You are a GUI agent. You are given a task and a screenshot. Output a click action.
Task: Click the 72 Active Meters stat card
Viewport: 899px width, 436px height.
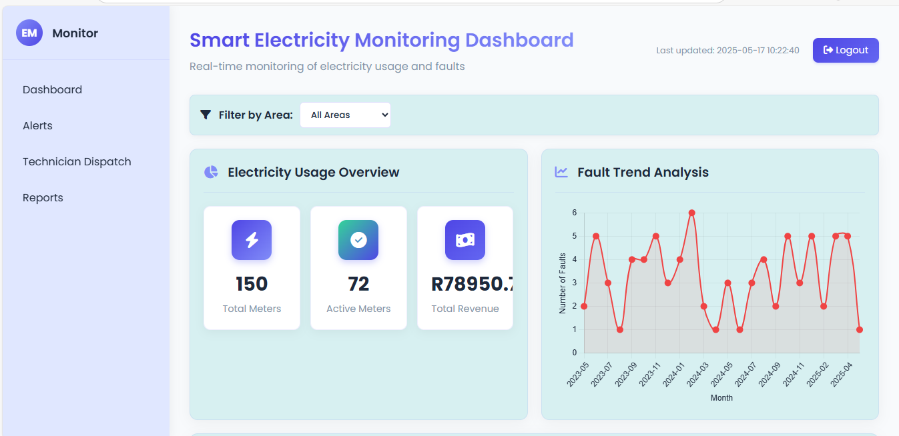[x=358, y=268]
